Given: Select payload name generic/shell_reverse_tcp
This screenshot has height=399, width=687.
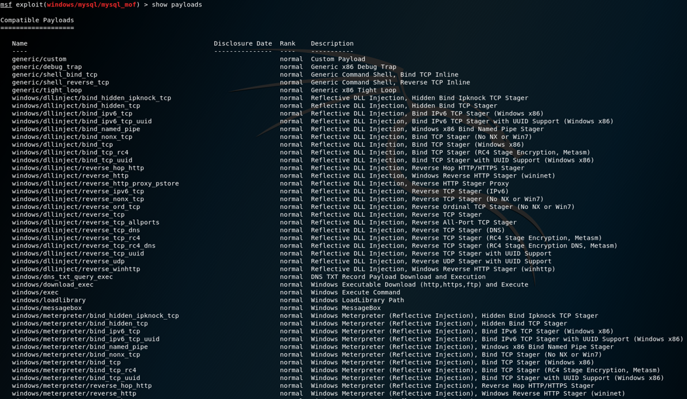Looking at the screenshot, I should tap(60, 83).
